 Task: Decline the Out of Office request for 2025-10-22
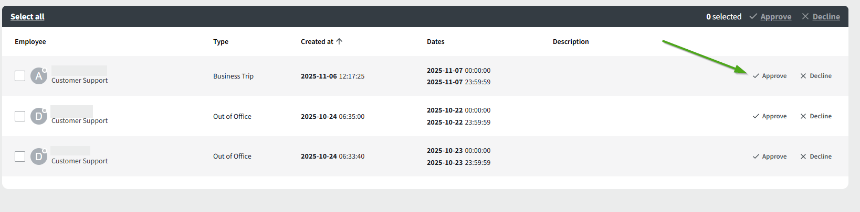tap(816, 116)
